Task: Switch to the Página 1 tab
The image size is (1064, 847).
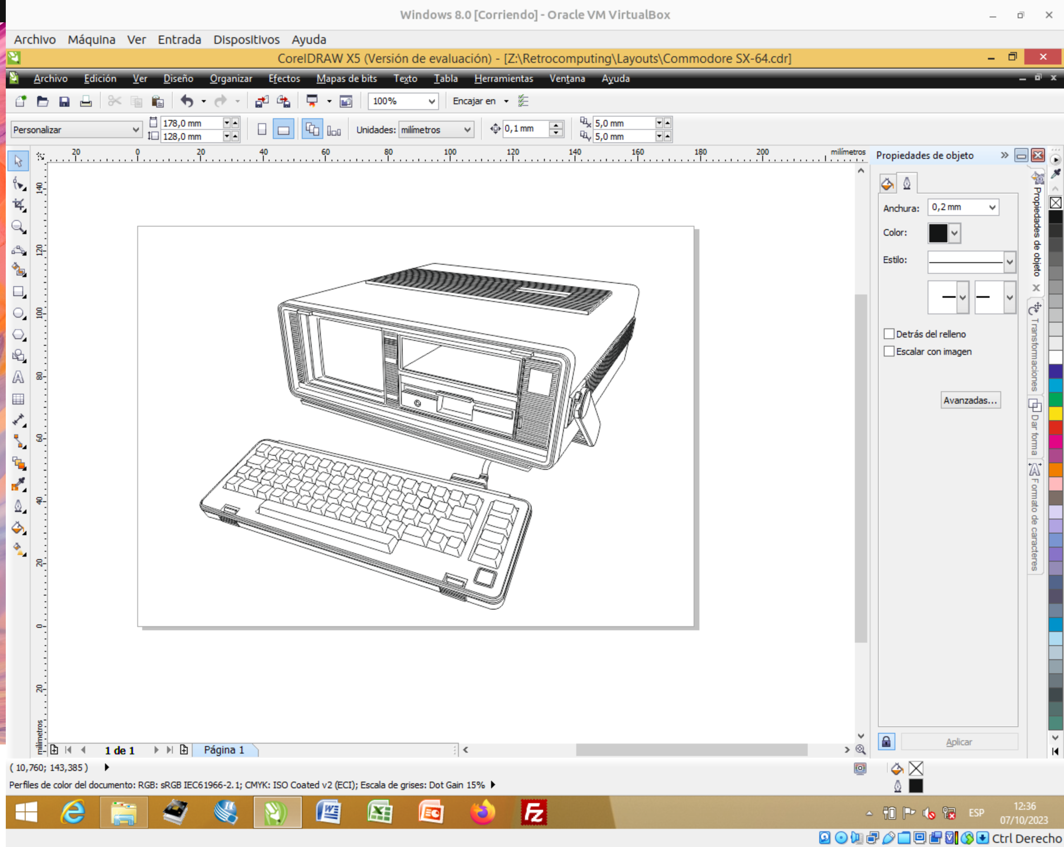Action: click(x=224, y=750)
